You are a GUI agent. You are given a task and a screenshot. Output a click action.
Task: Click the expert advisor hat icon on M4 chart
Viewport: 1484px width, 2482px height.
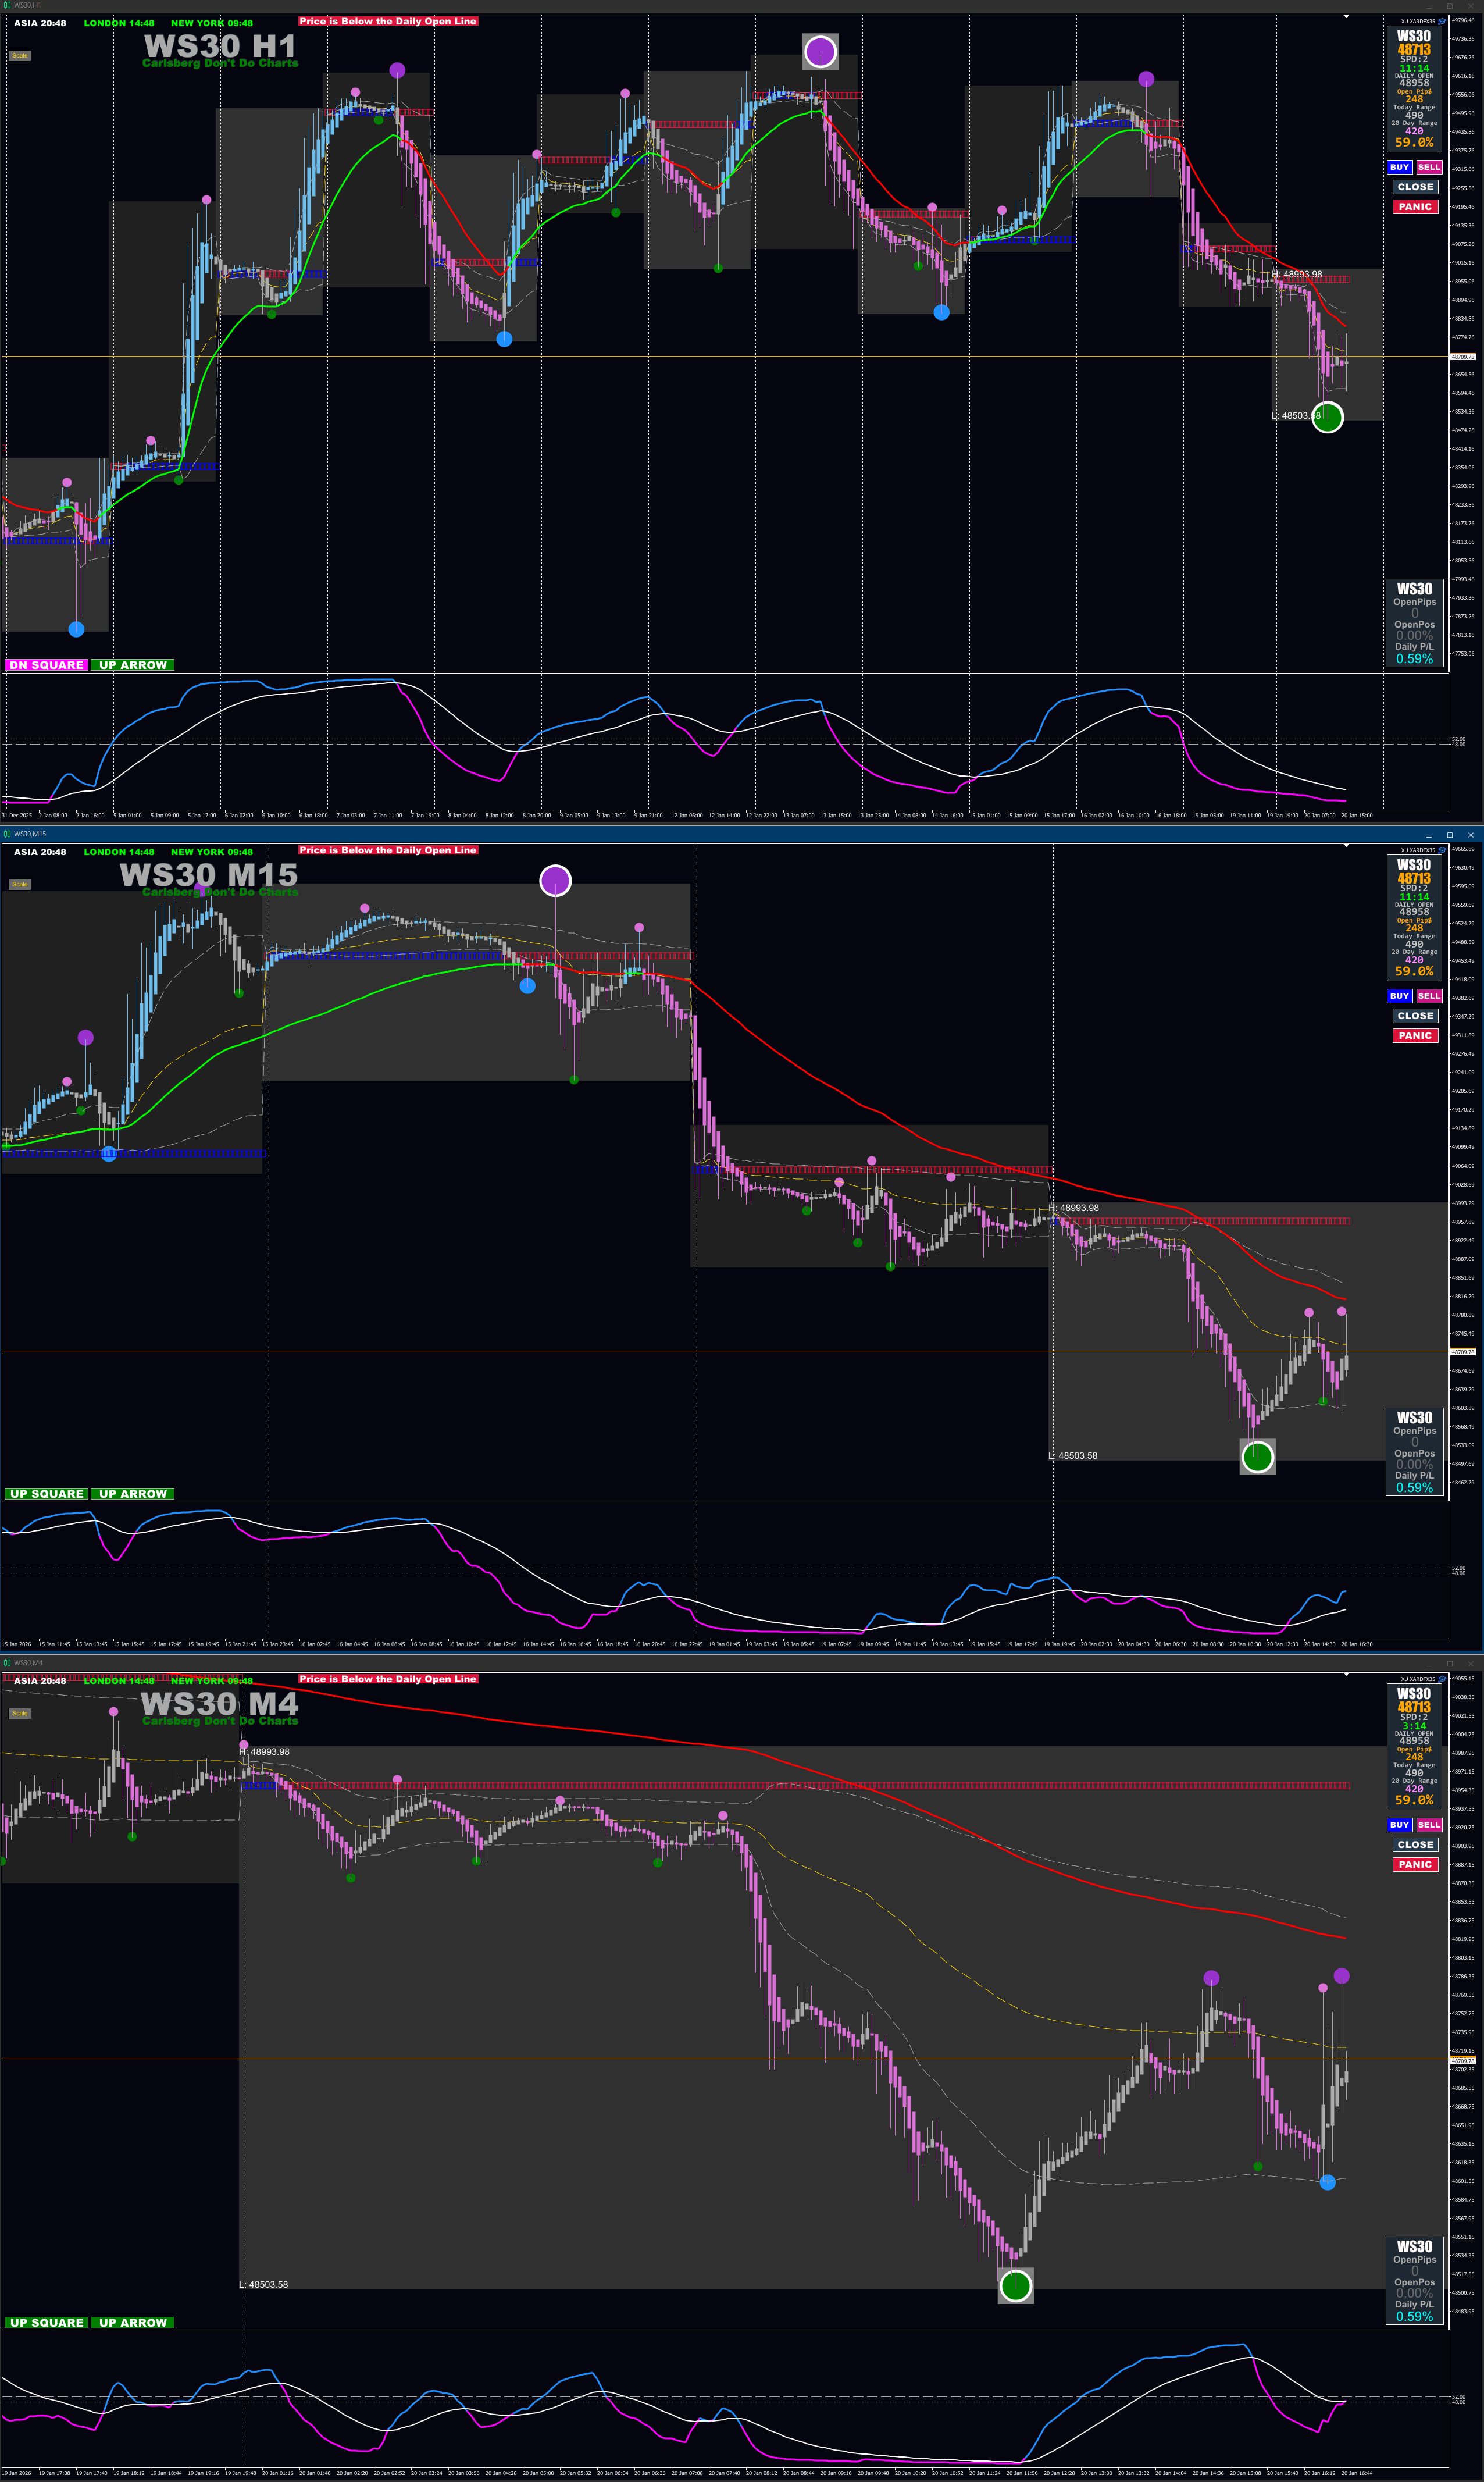coord(1441,1679)
